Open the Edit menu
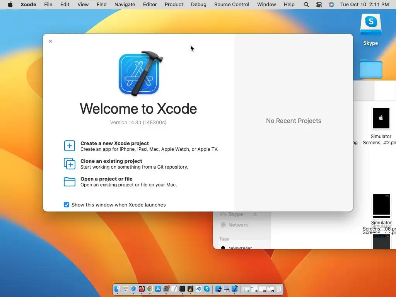 click(x=65, y=5)
